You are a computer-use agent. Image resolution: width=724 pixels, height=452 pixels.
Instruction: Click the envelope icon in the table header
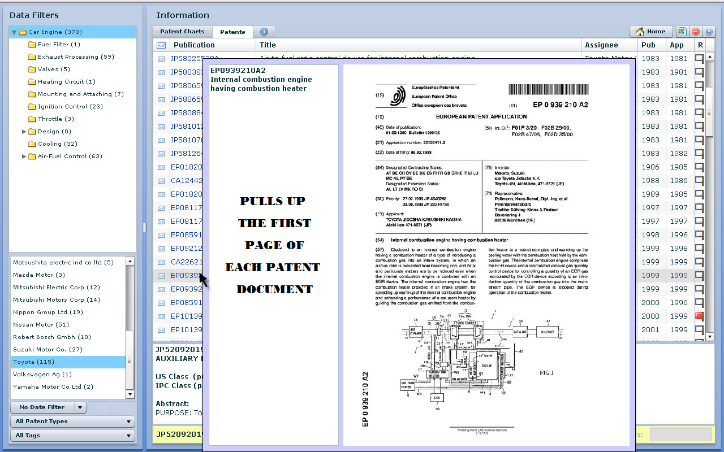click(x=161, y=45)
